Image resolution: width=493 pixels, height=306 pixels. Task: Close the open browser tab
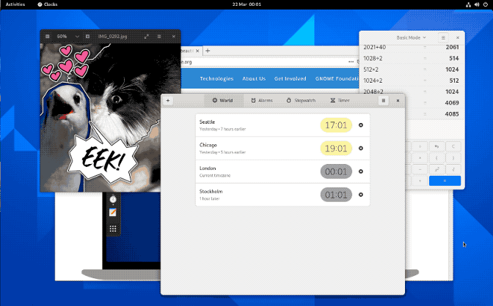point(197,51)
